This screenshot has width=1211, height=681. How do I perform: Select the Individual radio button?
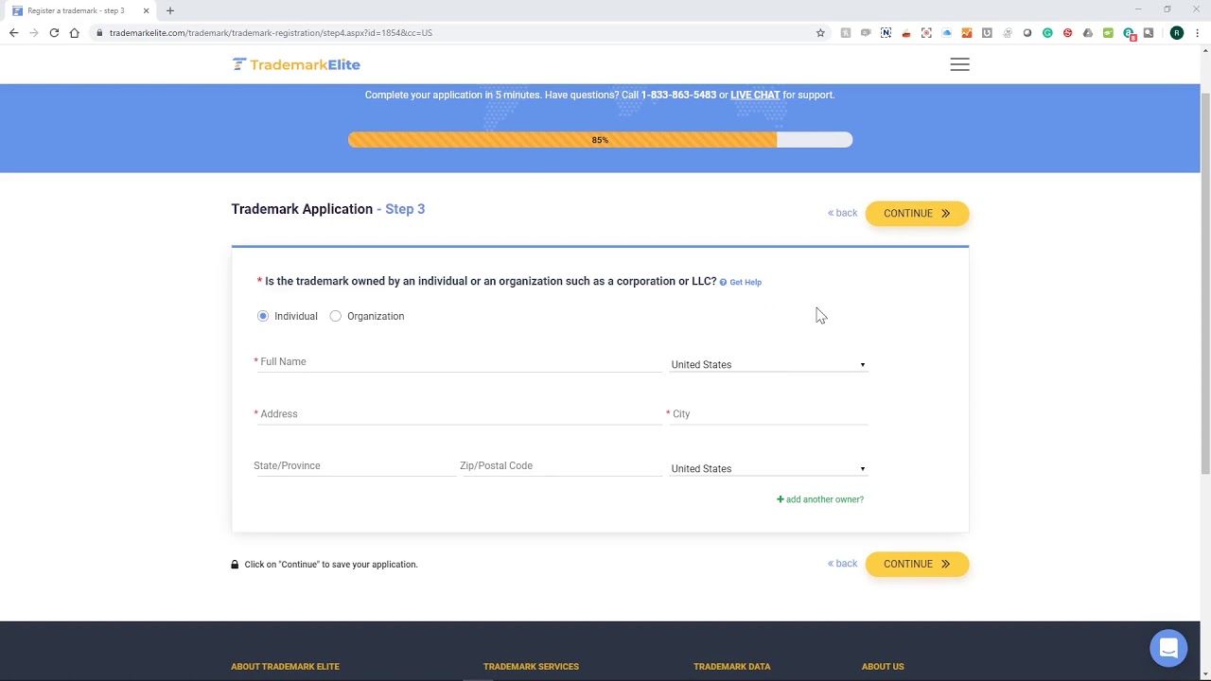[x=263, y=316]
